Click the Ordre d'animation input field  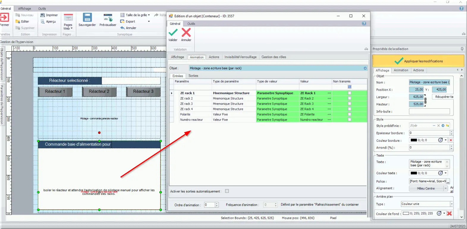click(209, 205)
